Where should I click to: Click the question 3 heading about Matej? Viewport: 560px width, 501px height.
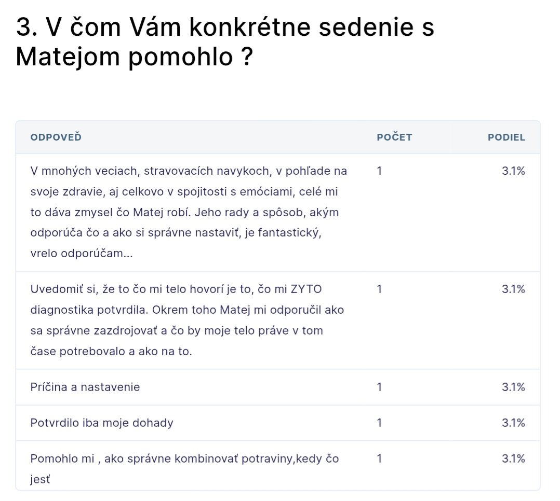point(224,43)
